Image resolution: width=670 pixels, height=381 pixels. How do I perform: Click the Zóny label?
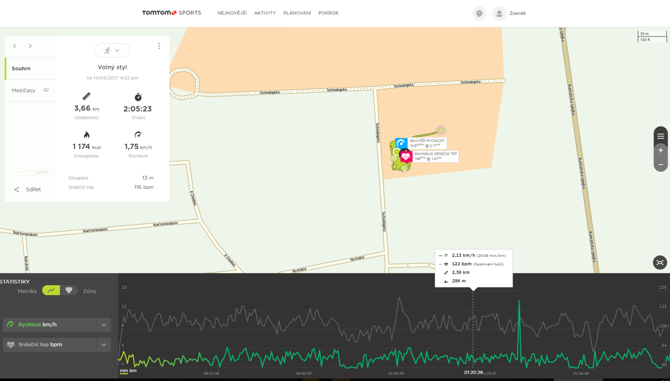[90, 291]
